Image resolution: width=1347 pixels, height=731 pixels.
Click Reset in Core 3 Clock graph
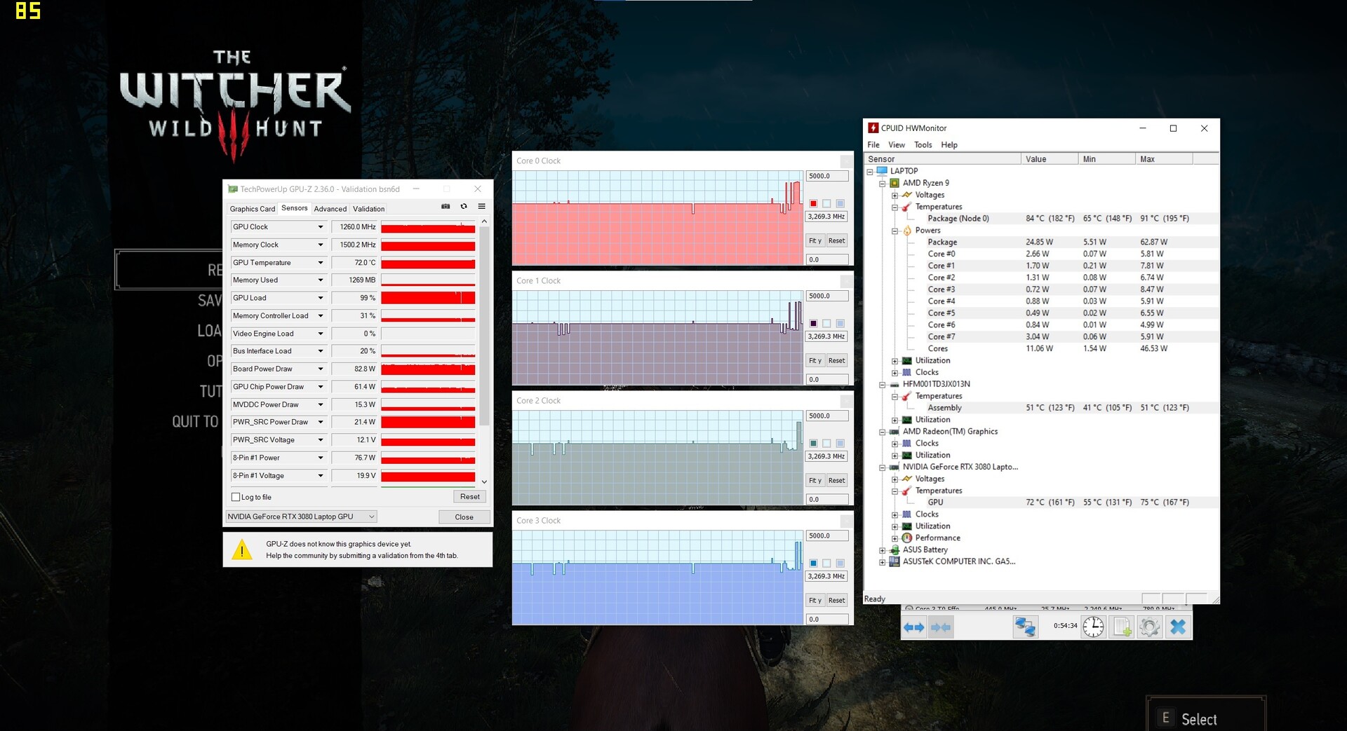[x=837, y=601]
